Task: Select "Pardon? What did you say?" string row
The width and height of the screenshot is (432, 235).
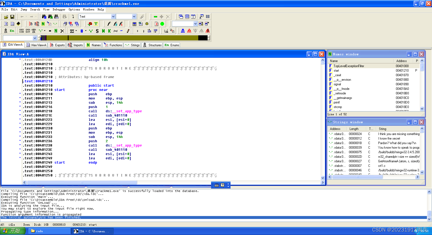Action: click(374, 143)
